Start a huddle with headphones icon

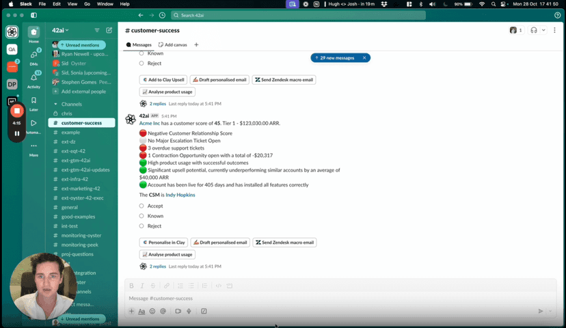click(534, 30)
